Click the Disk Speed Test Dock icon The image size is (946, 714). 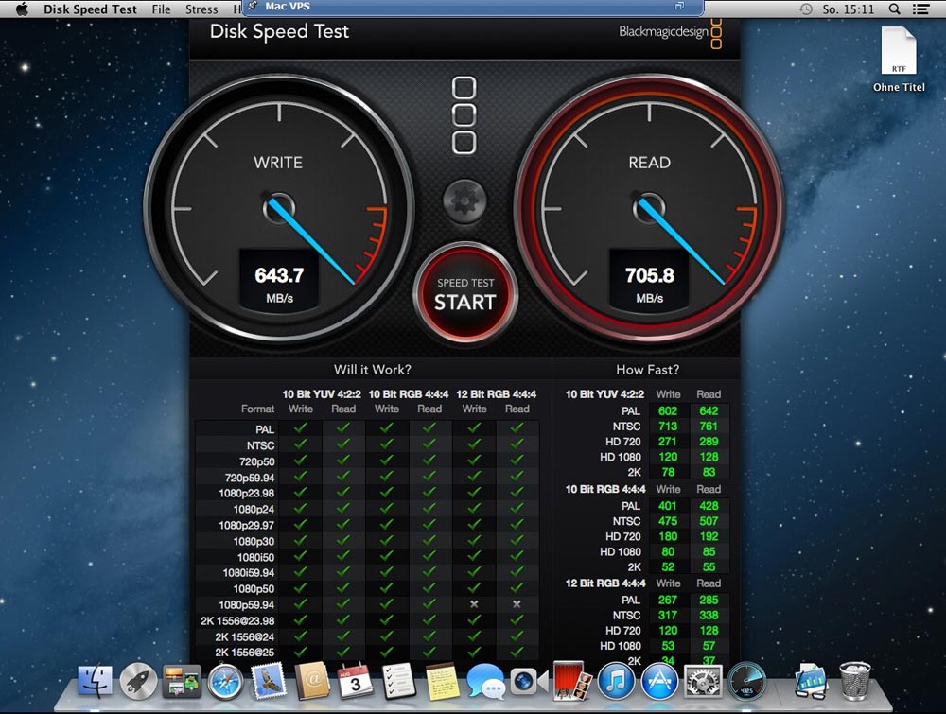[x=746, y=682]
